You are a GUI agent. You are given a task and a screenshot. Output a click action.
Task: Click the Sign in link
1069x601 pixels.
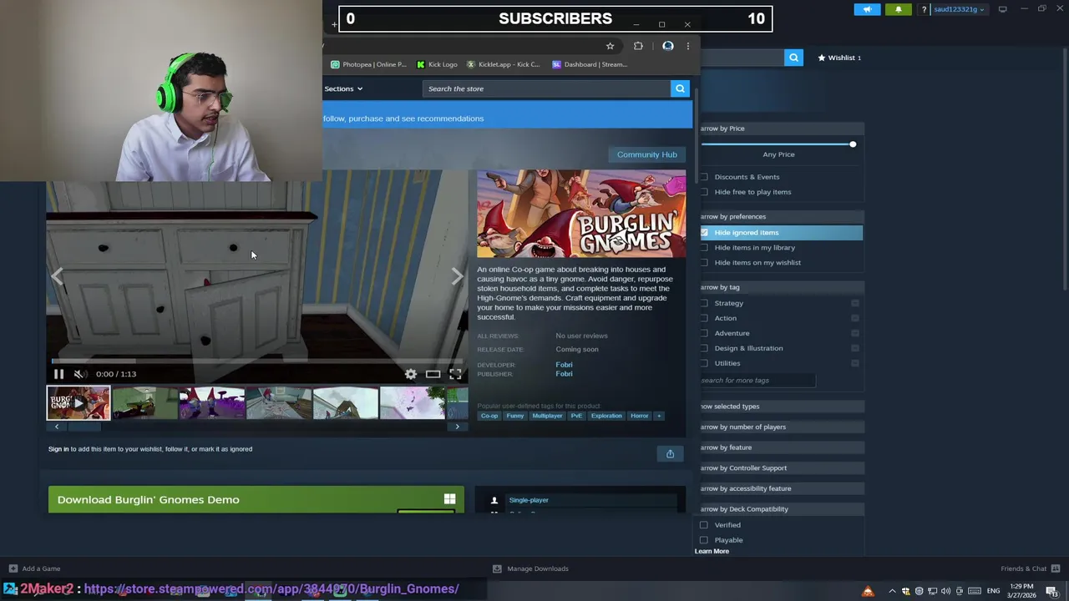tap(58, 449)
